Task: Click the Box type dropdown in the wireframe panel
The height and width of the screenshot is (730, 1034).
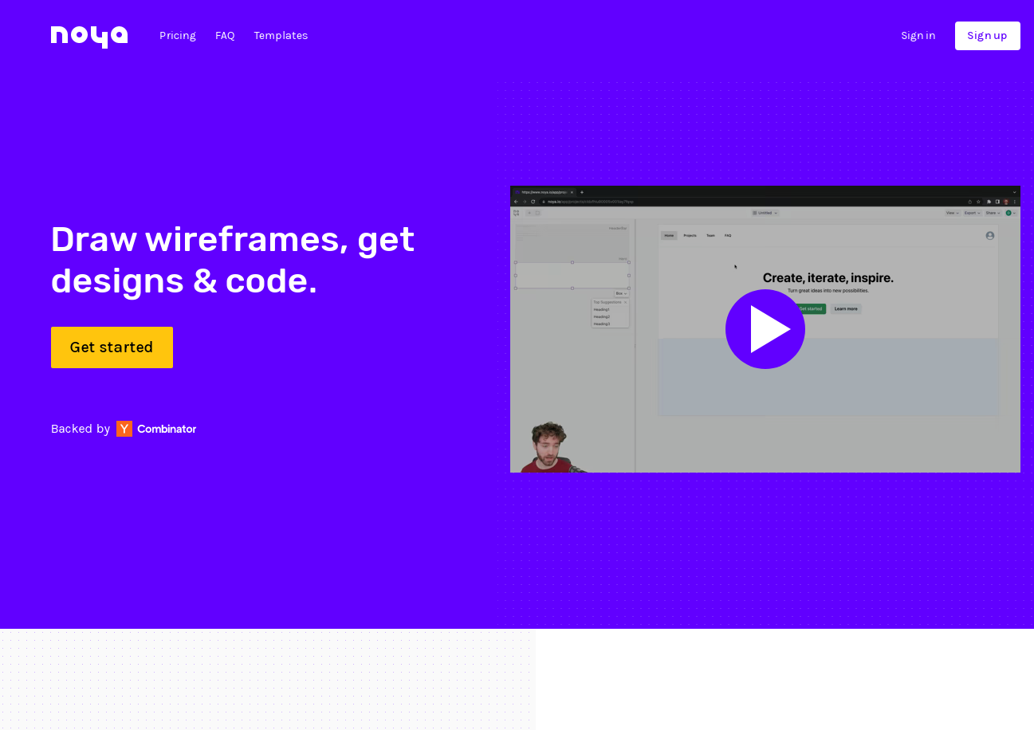Action: (621, 294)
